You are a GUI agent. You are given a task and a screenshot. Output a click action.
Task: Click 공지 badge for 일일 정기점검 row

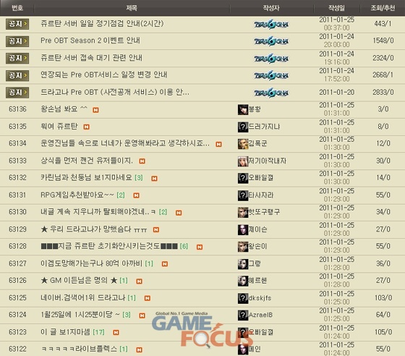(17, 24)
